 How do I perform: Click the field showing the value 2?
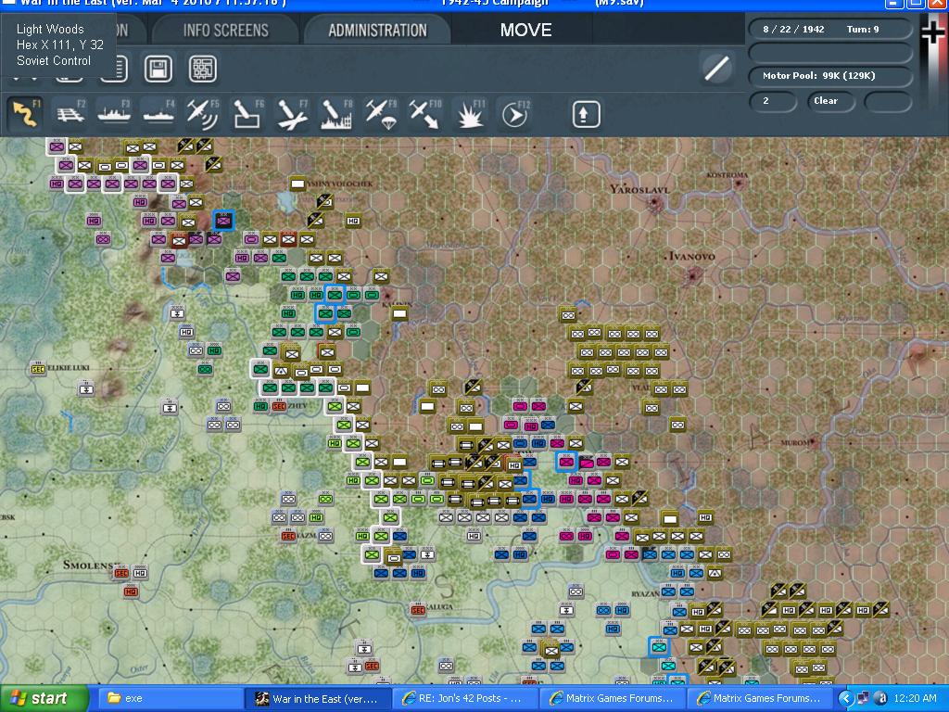[773, 101]
